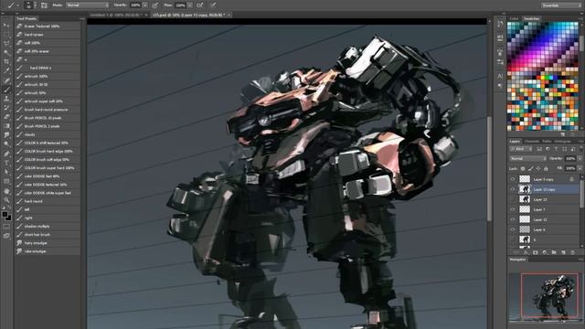
Task: Open the Tool Presets panel menu
Action: point(82,18)
